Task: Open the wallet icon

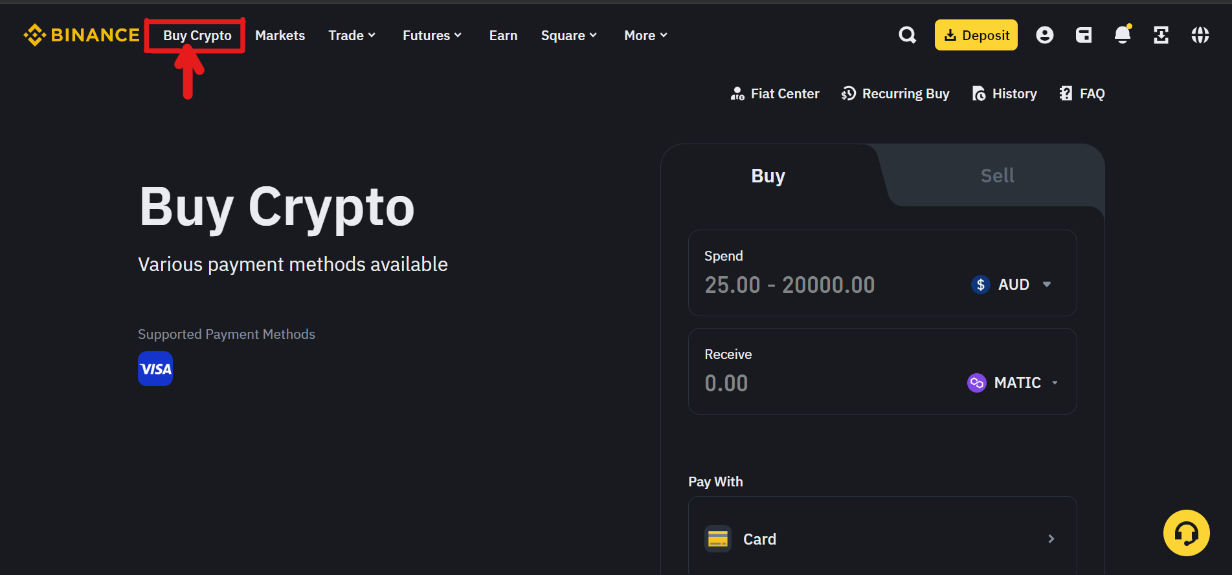Action: tap(1084, 35)
